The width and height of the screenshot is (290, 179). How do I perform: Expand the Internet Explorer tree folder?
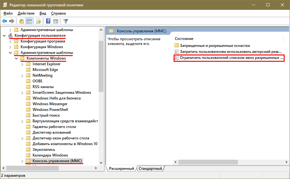pos(22,64)
